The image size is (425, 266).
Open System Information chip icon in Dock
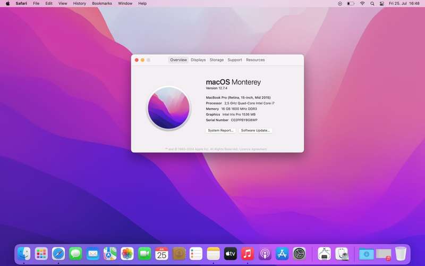(324, 254)
